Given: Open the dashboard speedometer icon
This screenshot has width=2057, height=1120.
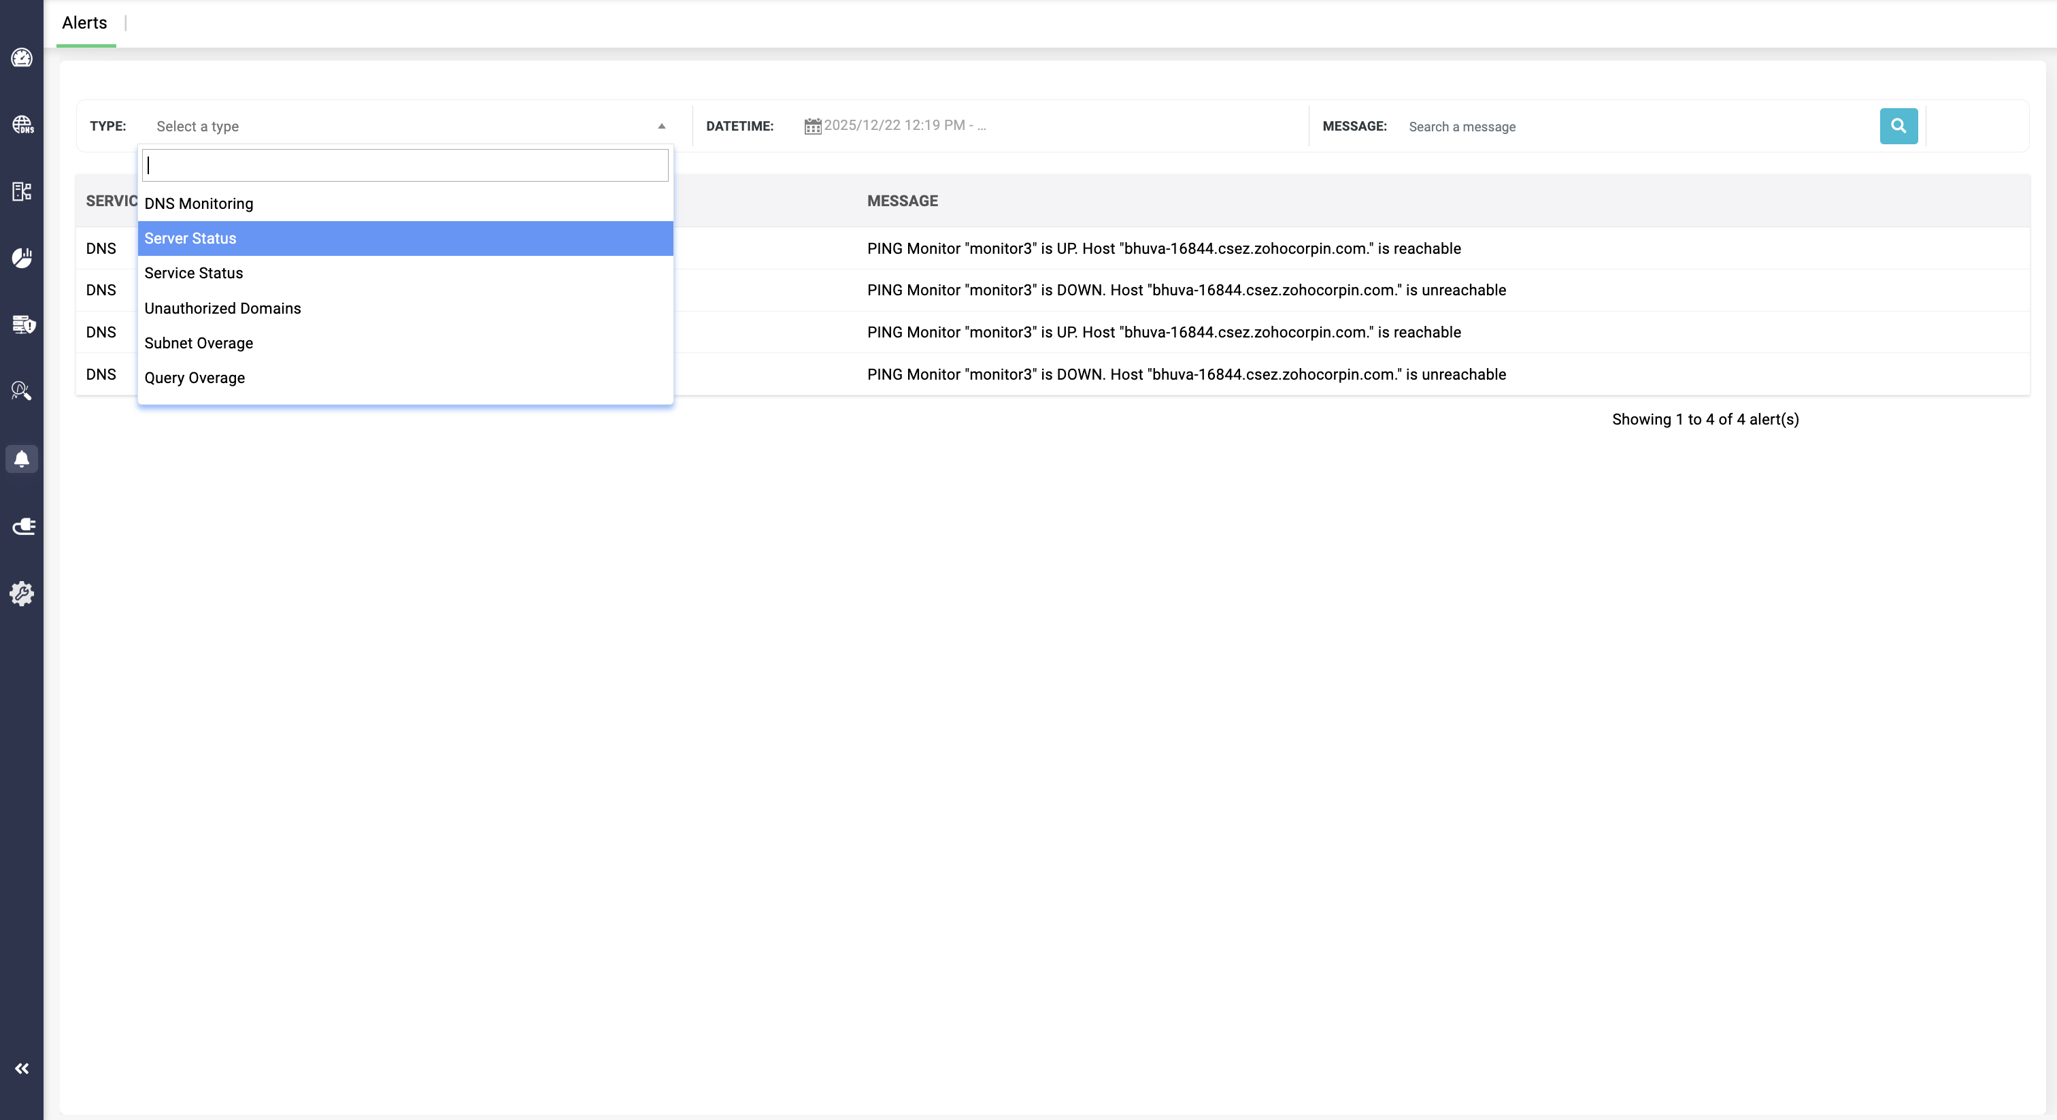Looking at the screenshot, I should (22, 58).
